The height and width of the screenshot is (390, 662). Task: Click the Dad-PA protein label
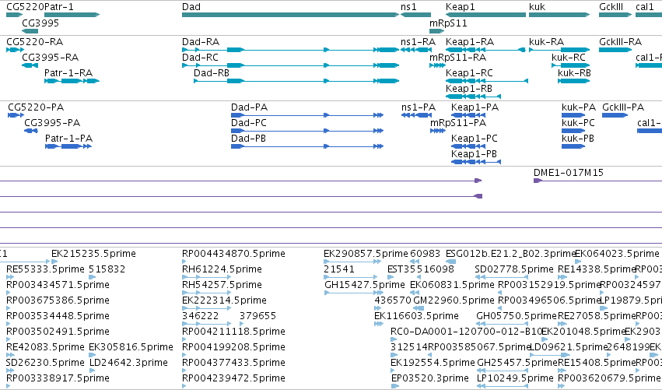pyautogui.click(x=249, y=107)
